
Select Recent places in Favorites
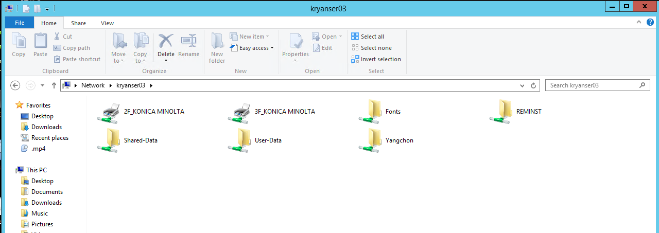[44, 138]
